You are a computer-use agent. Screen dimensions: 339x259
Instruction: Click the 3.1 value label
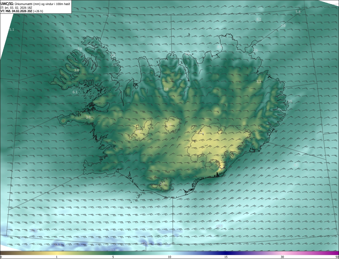pos(259,82)
